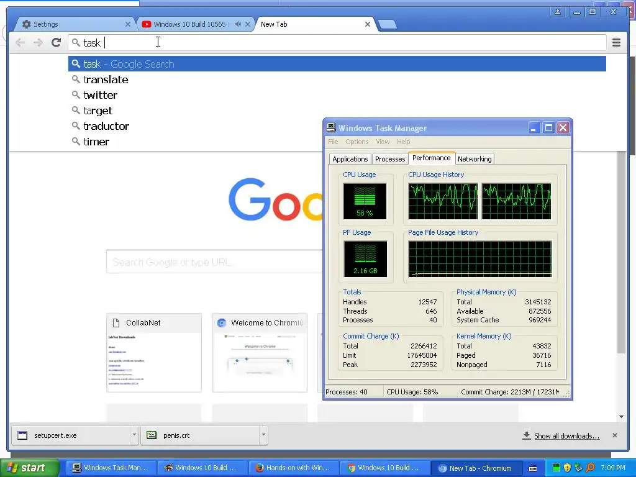Click the browser back arrow

point(20,43)
